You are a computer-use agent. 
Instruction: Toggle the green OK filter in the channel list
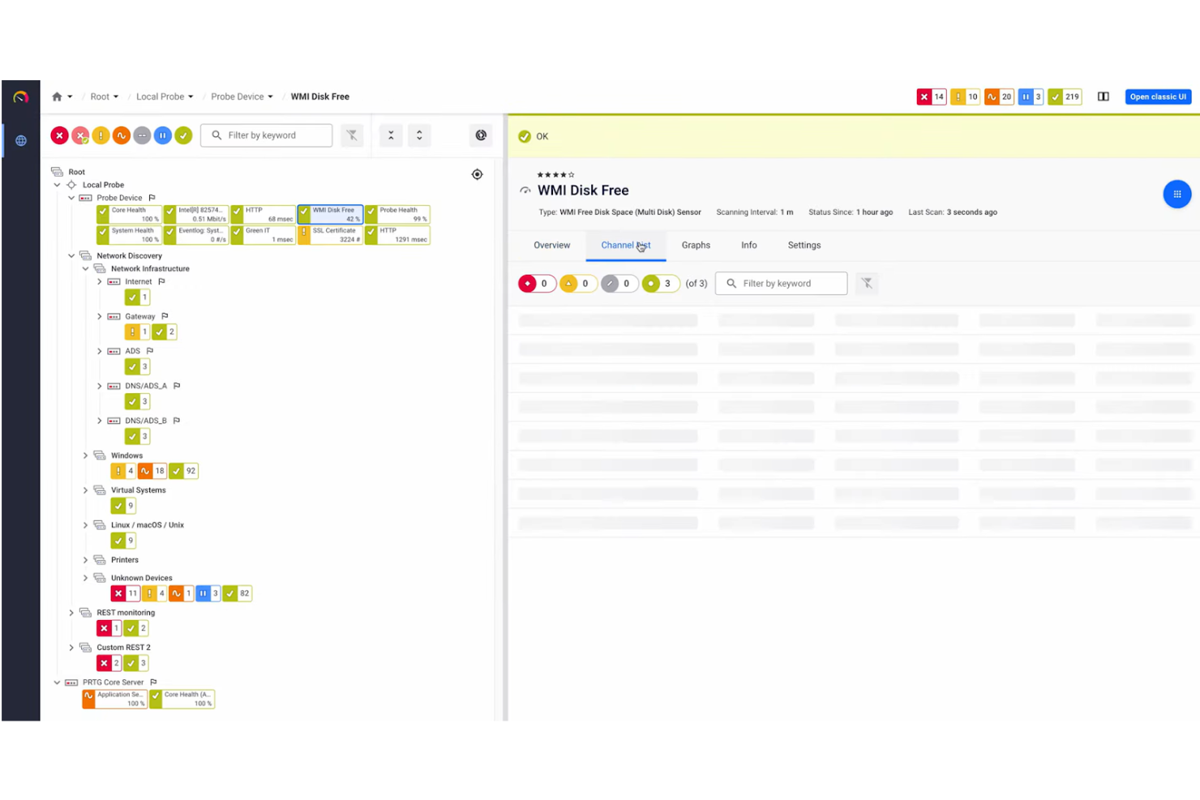(x=660, y=283)
